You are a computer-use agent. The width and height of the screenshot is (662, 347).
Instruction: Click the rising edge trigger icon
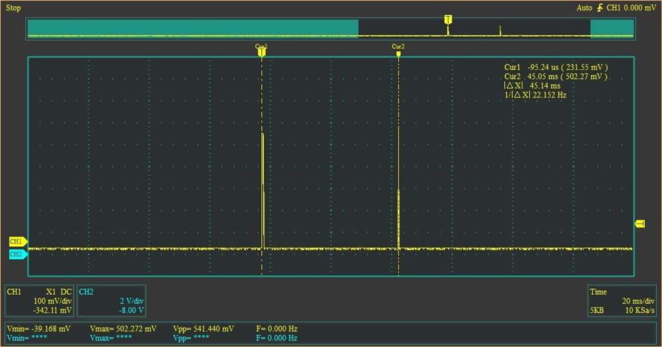coord(600,8)
